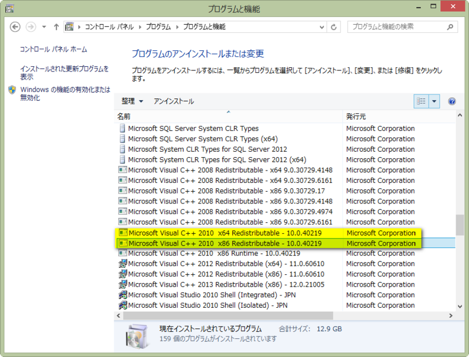Go back with the Back arrow button
The height and width of the screenshot is (357, 469).
click(15, 27)
